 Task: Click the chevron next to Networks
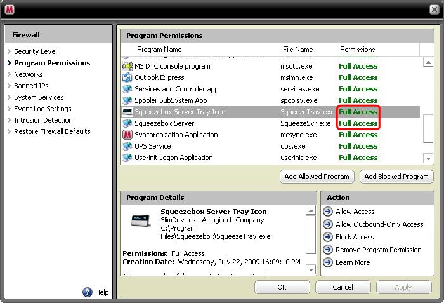pos(9,74)
